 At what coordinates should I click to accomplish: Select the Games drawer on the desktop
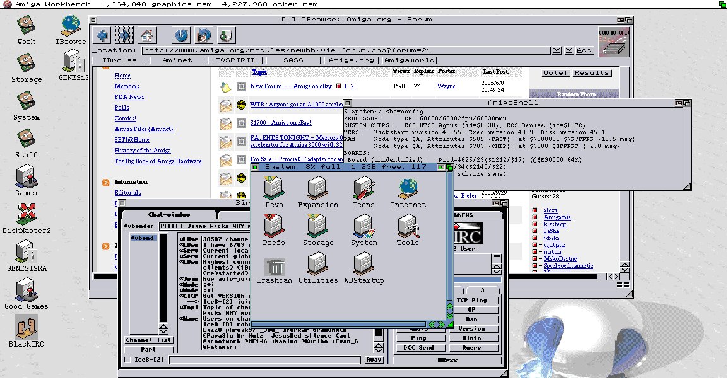pyautogui.click(x=26, y=181)
